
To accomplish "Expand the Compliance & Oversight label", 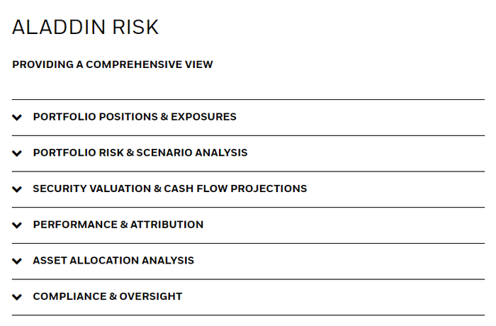I will [x=108, y=297].
